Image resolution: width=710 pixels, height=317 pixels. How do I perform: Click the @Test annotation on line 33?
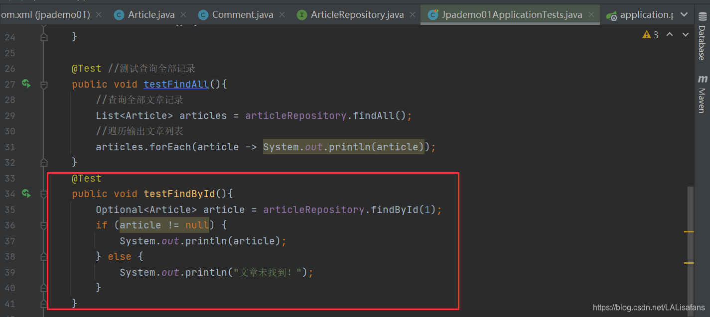pyautogui.click(x=87, y=178)
